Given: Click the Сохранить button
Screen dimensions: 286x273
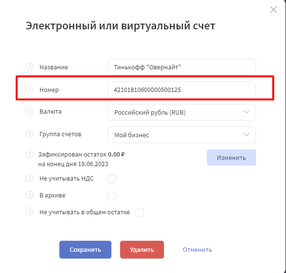Looking at the screenshot, I should 85,249.
